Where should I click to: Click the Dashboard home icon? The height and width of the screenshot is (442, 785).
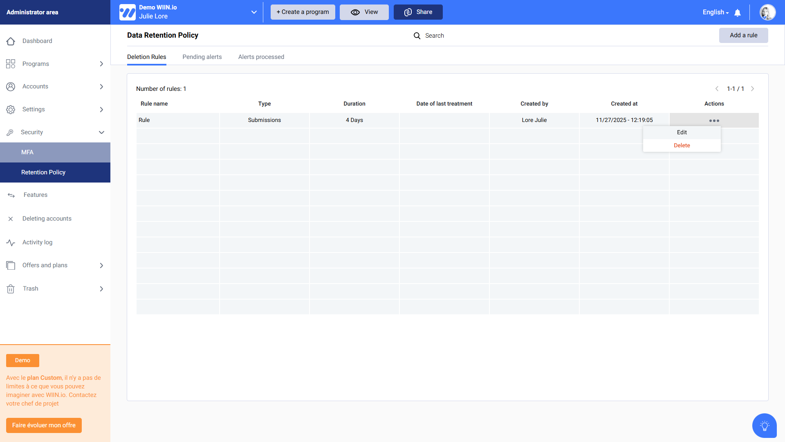pos(11,41)
